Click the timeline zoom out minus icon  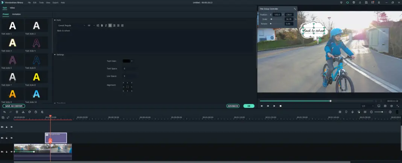click(371, 112)
